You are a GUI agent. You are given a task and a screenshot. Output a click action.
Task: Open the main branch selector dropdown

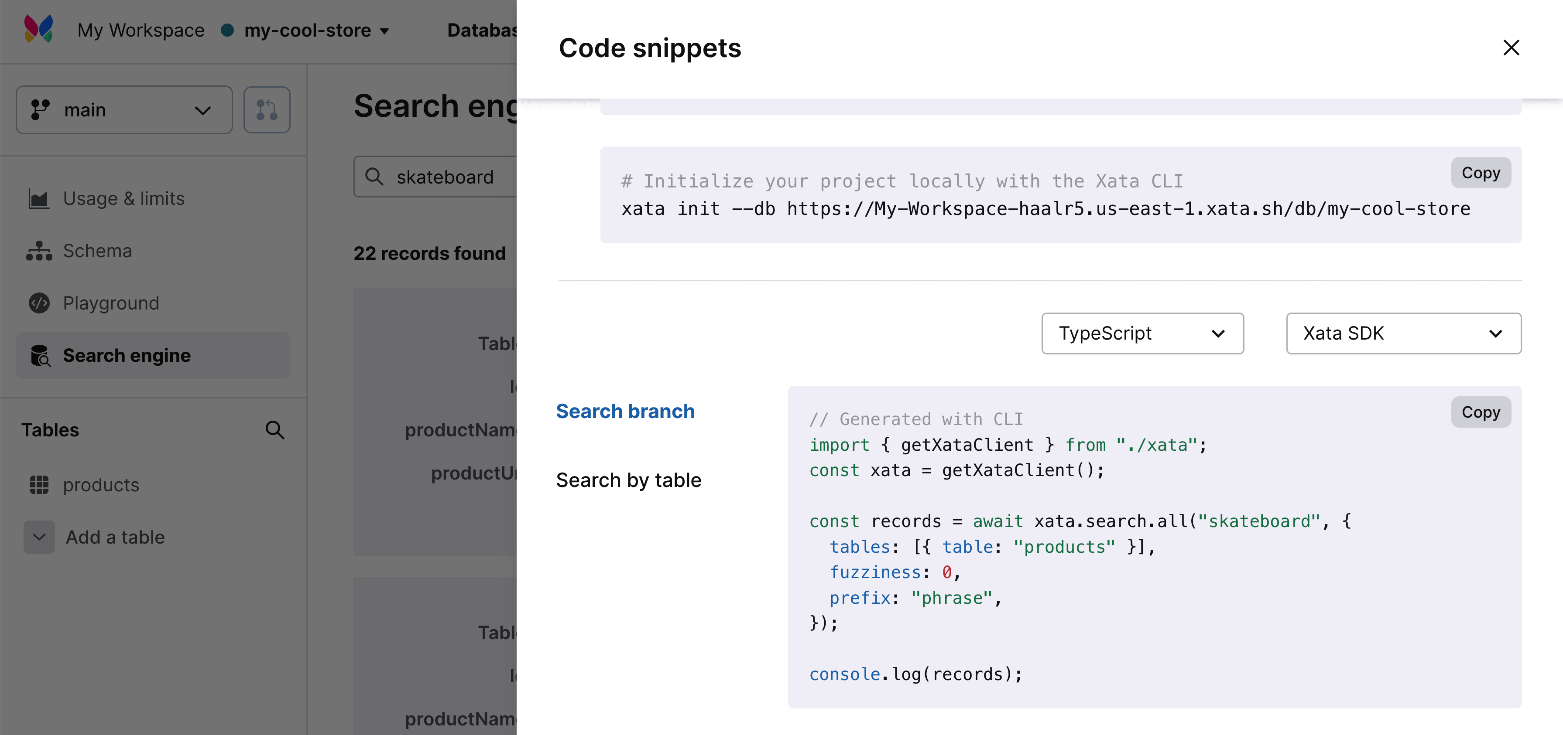click(124, 110)
